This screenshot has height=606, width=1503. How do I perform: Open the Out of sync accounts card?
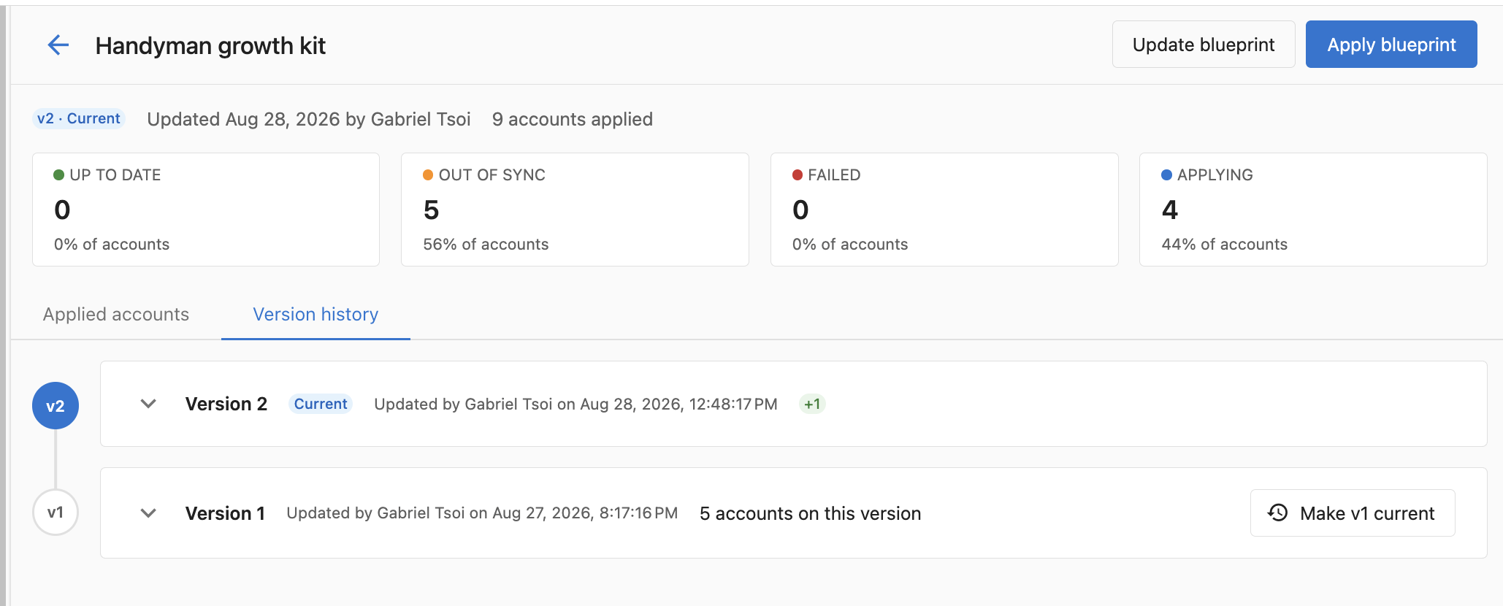point(575,210)
